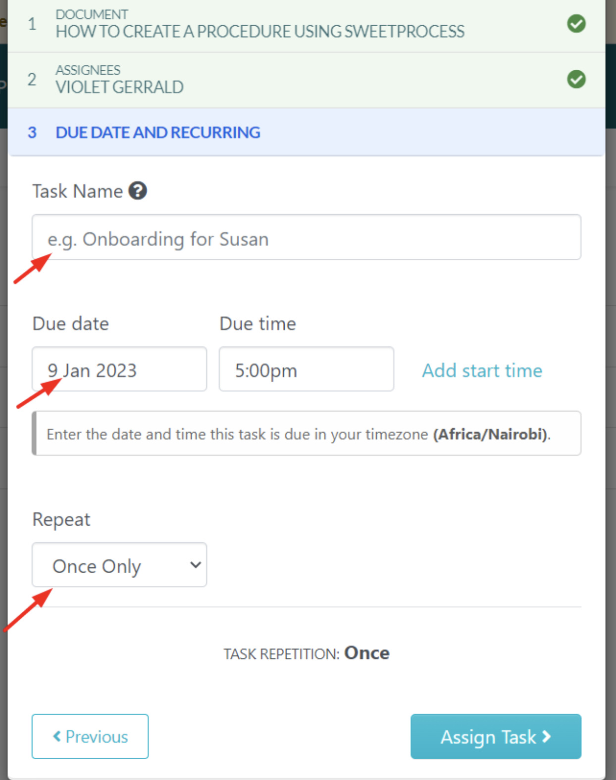Click the step number 1 indicator
The width and height of the screenshot is (616, 780).
(x=32, y=24)
